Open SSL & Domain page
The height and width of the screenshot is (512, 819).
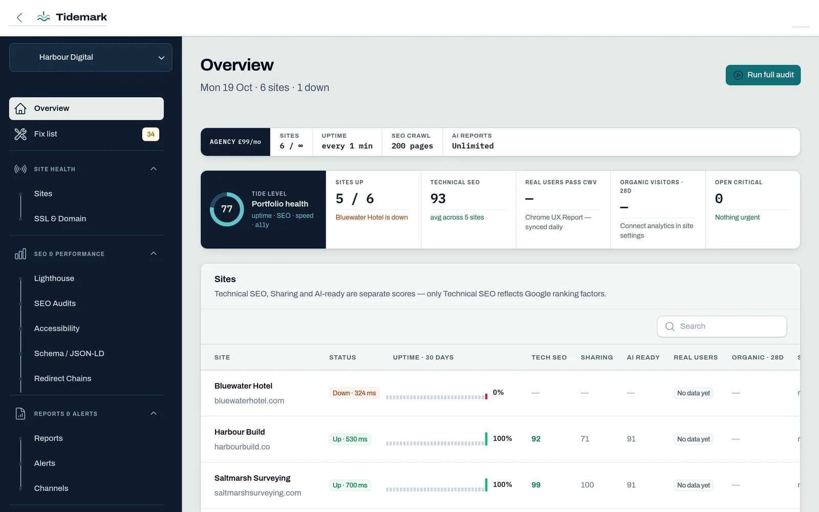[60, 219]
